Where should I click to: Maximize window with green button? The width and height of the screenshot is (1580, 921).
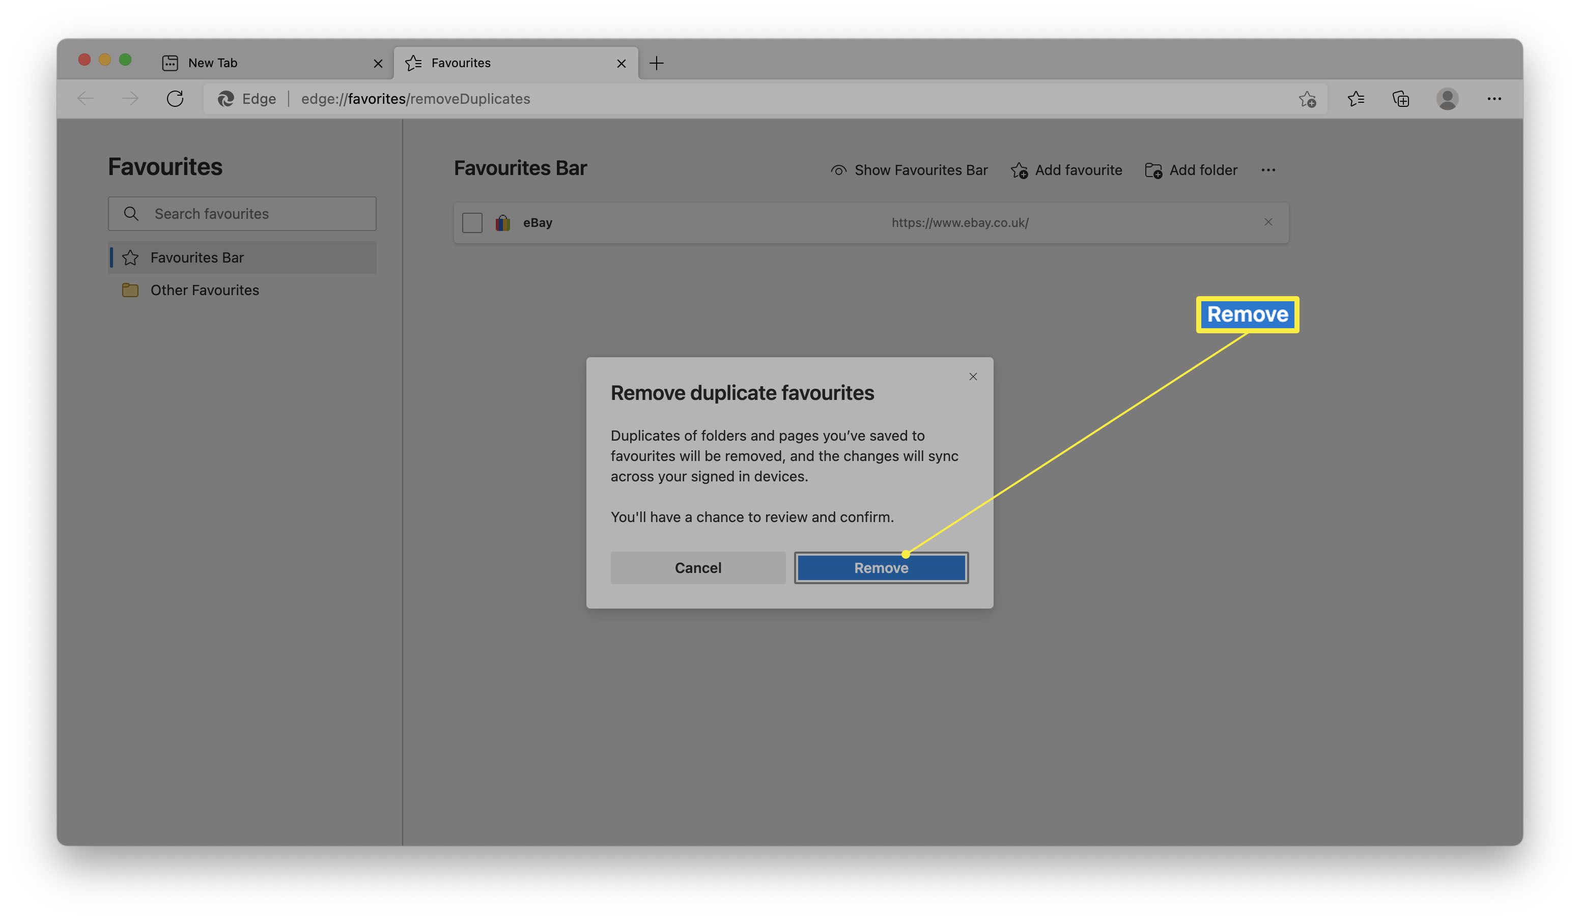click(x=125, y=60)
